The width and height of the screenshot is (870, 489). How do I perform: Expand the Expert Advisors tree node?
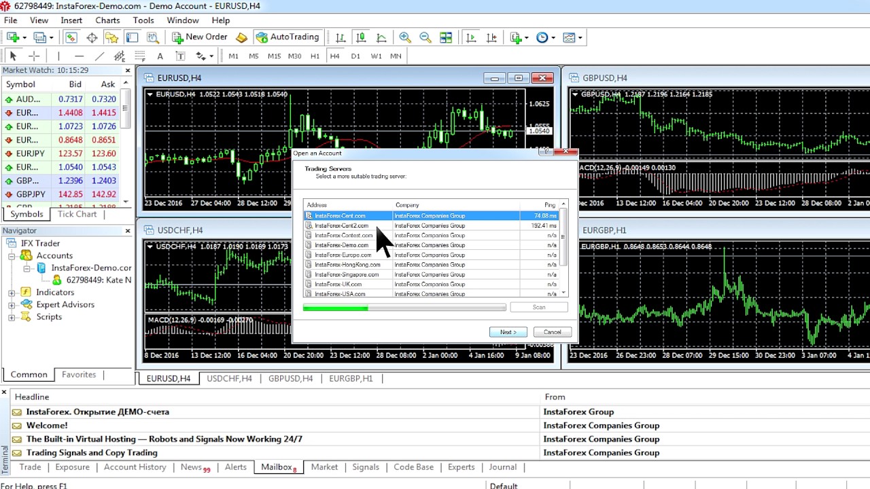12,305
